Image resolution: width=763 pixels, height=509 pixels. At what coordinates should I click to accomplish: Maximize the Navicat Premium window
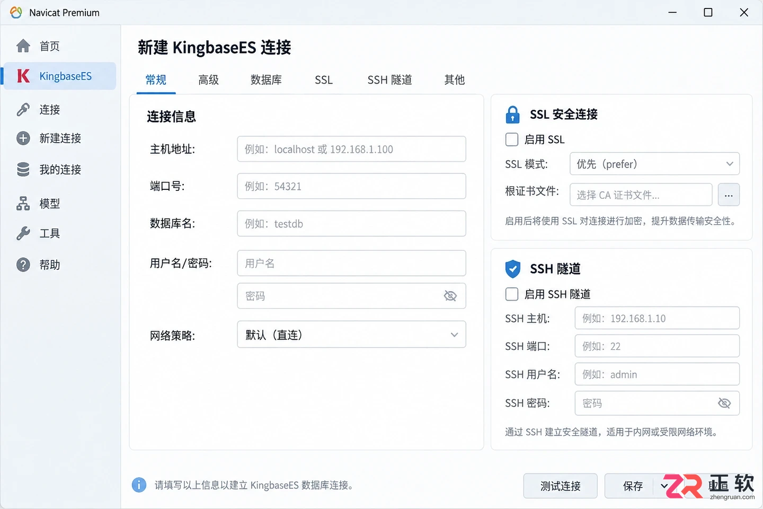click(708, 12)
